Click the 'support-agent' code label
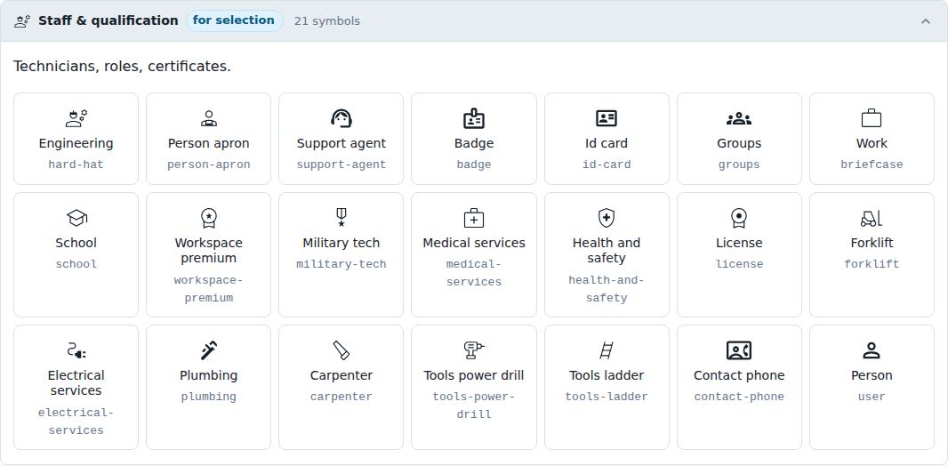 point(341,165)
